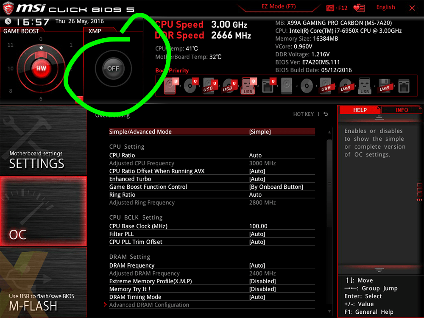
Task: Expand Advanced DRAM Configuration submenu
Action: click(212, 305)
